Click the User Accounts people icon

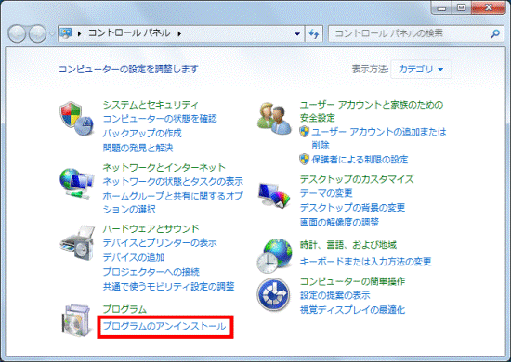[274, 119]
